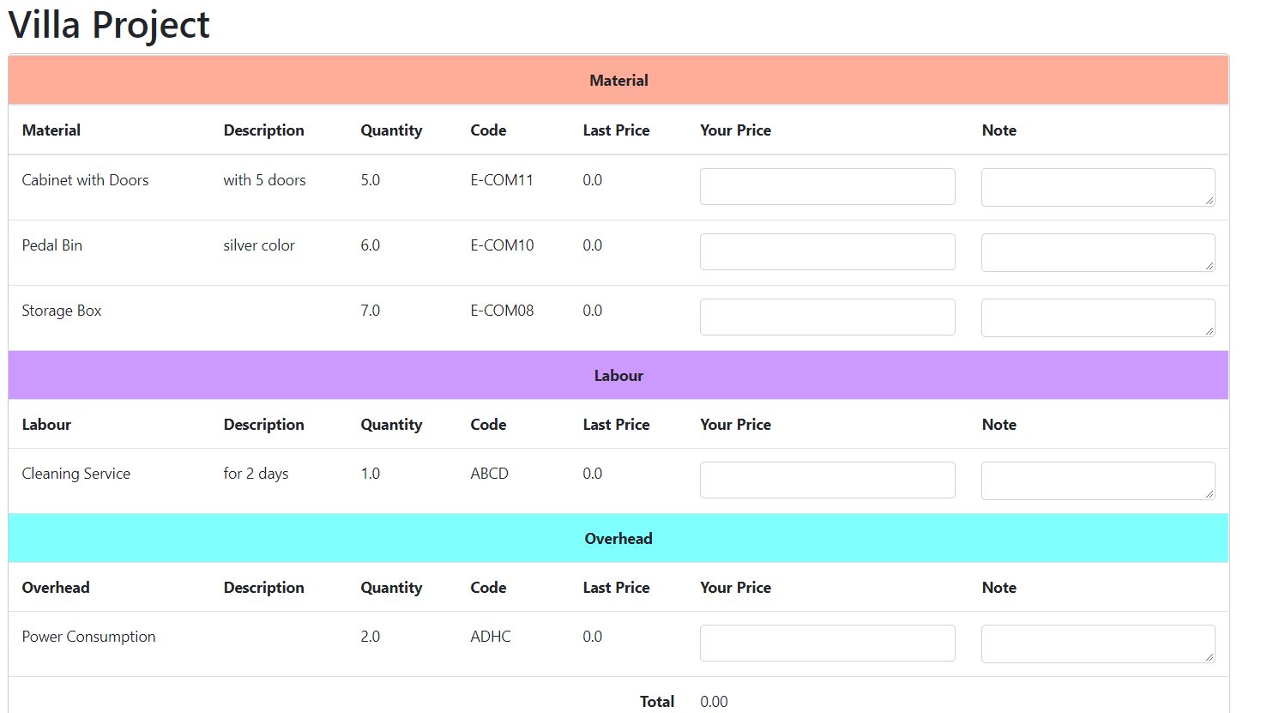Select the E-COM11 code cell

click(x=502, y=180)
